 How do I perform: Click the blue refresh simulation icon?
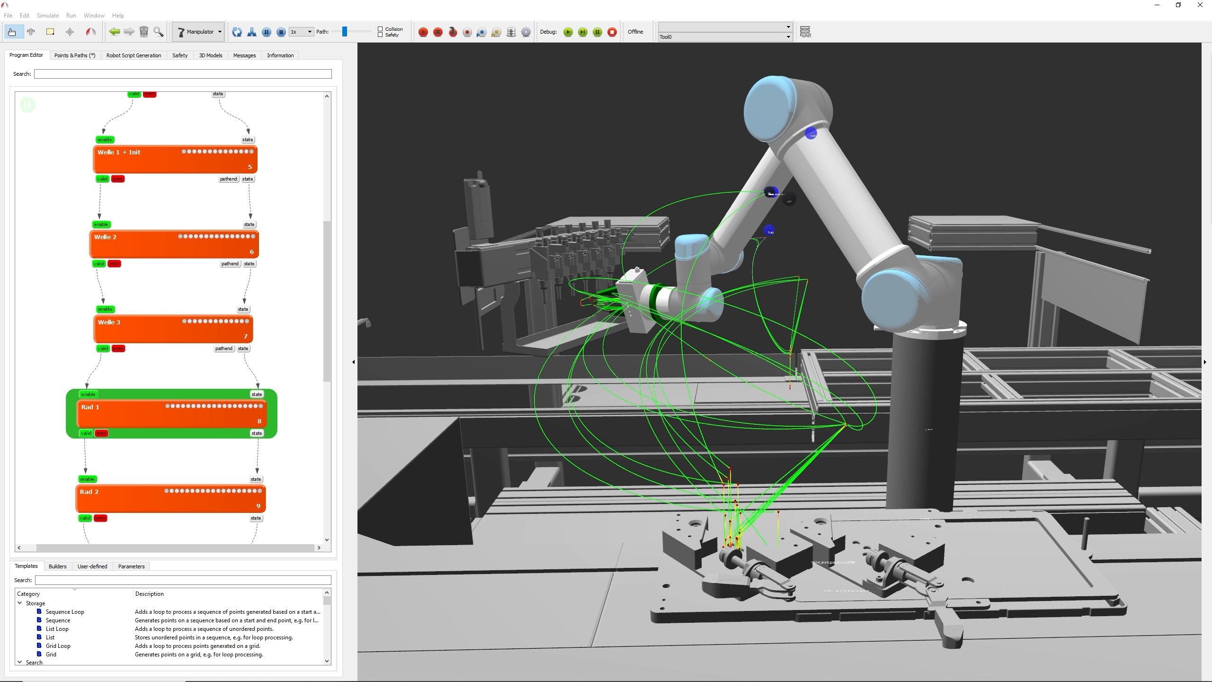[x=237, y=32]
